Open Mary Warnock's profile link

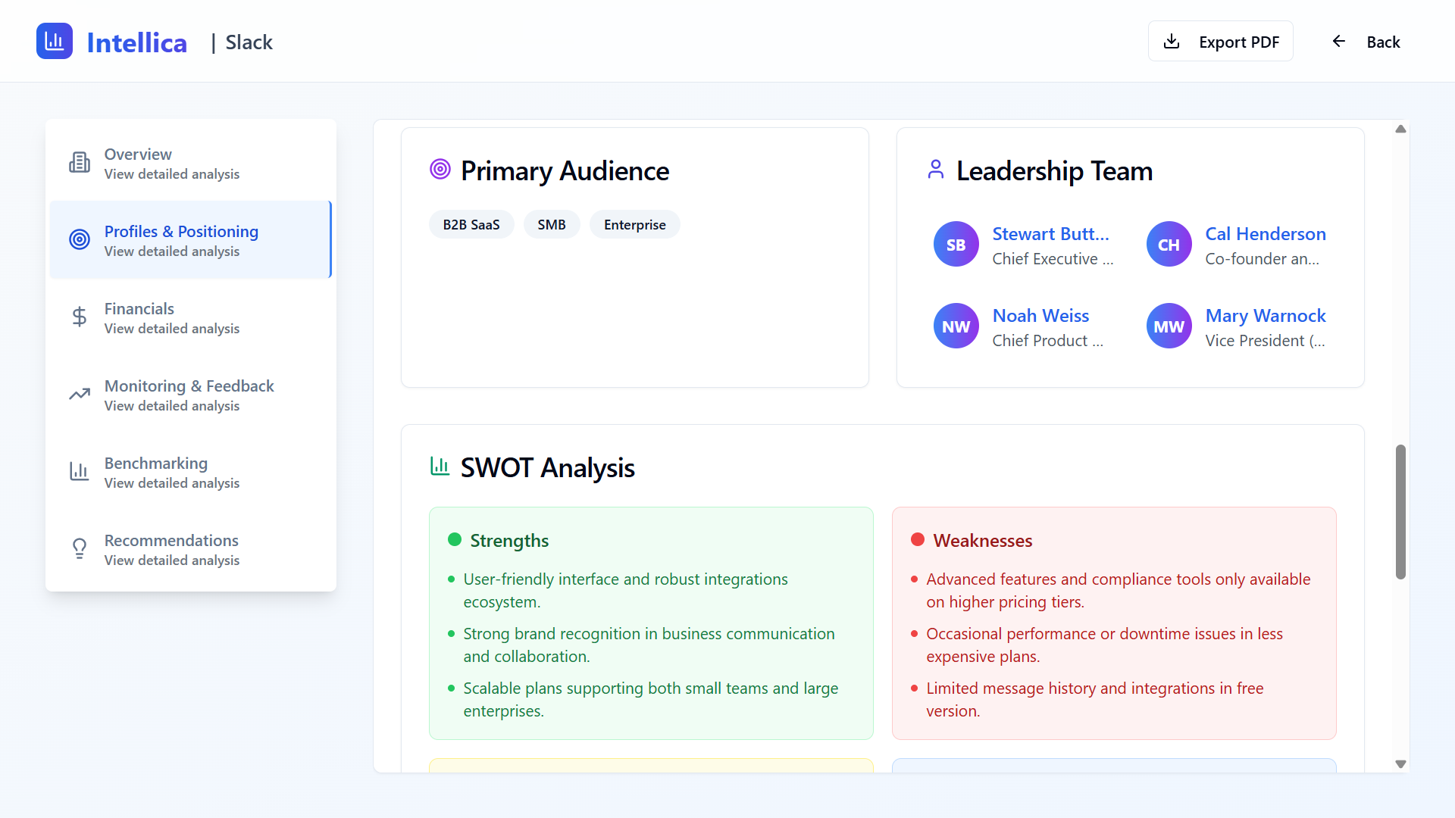[x=1265, y=316]
